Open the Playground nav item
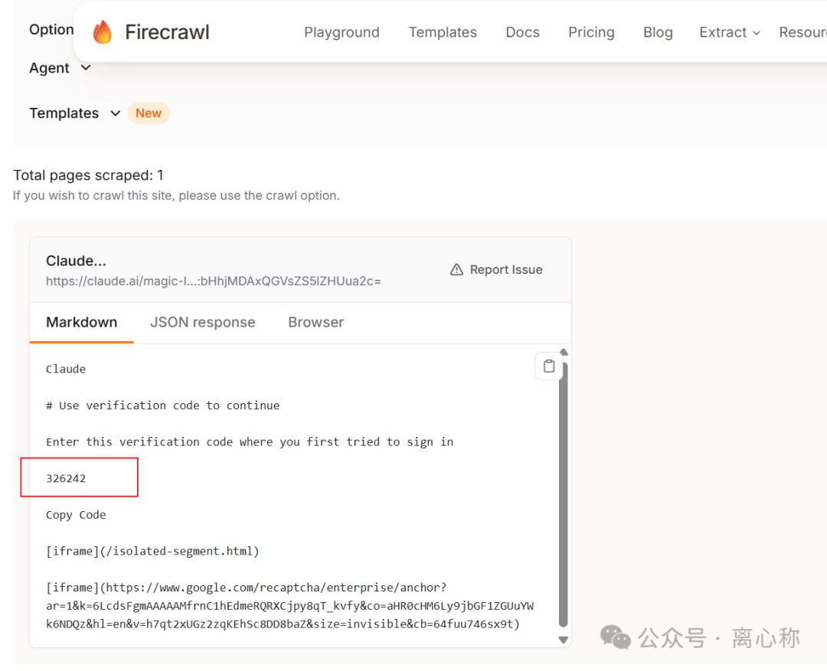This screenshot has height=671, width=827. click(342, 32)
